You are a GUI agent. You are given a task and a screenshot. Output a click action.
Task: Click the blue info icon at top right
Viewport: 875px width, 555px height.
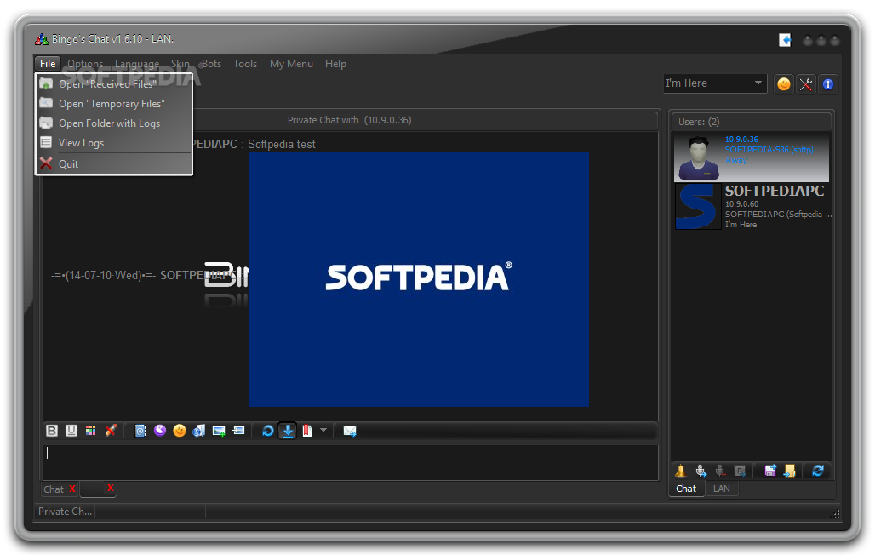coord(828,84)
